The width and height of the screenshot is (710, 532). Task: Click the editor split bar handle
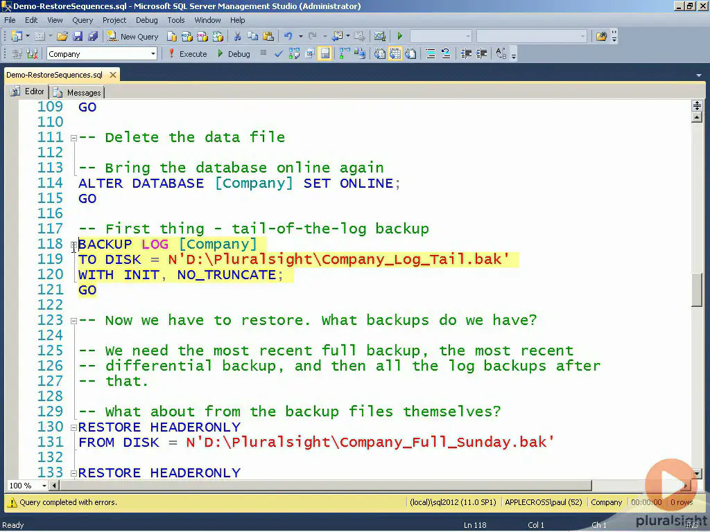tap(697, 106)
